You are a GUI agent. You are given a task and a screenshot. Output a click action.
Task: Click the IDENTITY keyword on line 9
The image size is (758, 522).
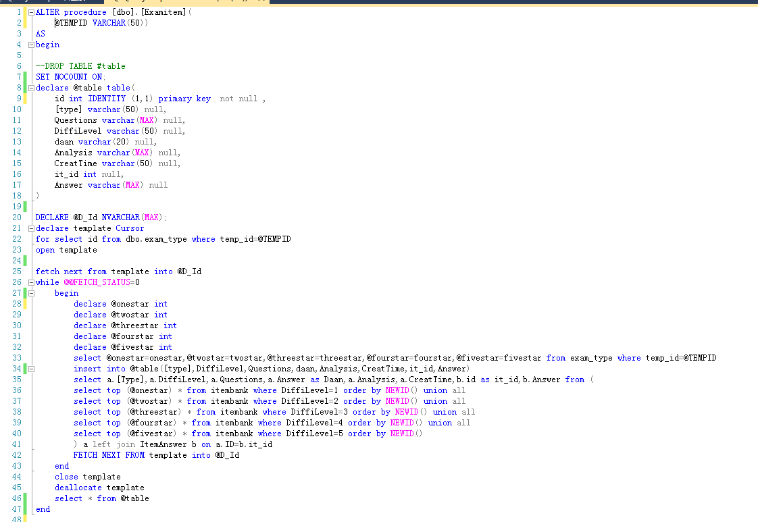point(107,99)
